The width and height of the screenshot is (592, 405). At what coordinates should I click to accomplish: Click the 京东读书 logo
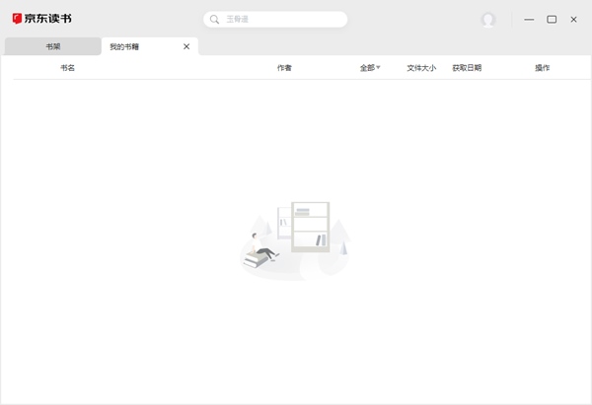pyautogui.click(x=41, y=19)
